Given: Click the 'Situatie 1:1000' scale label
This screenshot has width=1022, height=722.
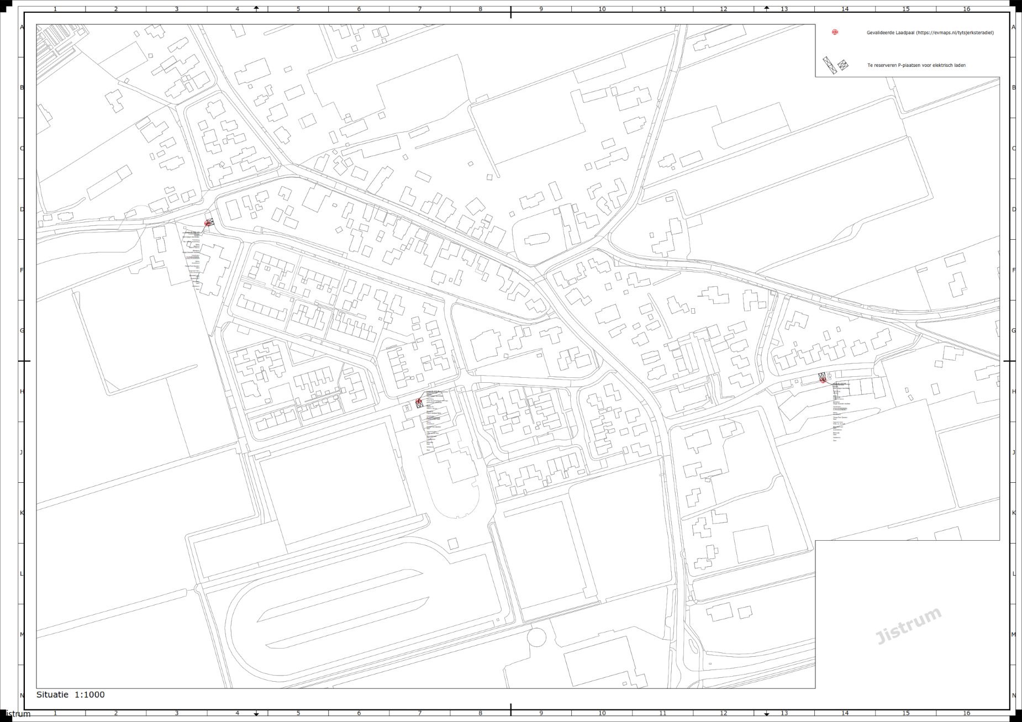Looking at the screenshot, I should 70,695.
